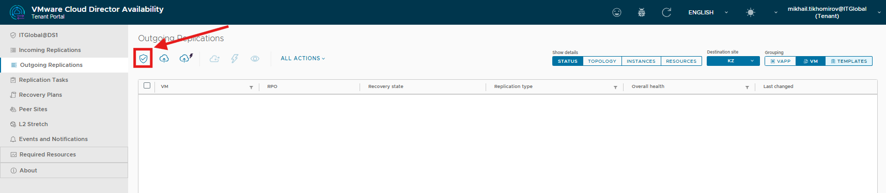Viewport: 886px width, 193px height.
Task: Sort by Last changed column header
Action: [778, 86]
